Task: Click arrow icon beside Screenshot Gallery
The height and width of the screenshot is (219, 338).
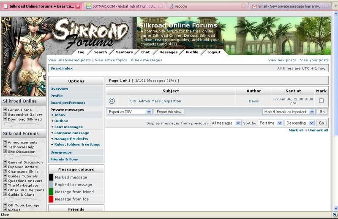Action: pos(5,114)
